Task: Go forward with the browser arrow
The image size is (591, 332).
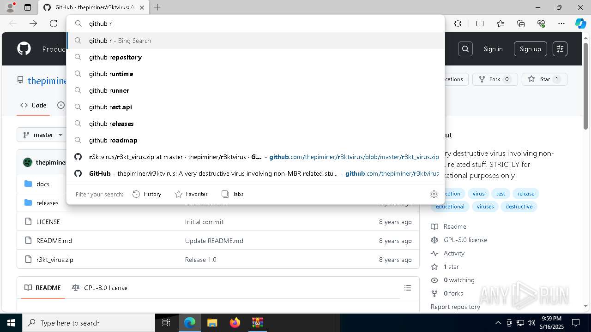Action: click(x=33, y=24)
